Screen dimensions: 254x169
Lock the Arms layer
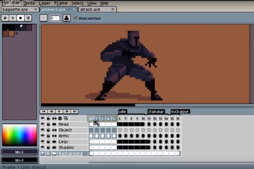tap(48, 136)
